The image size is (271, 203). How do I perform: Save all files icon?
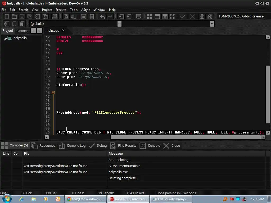[30, 17]
